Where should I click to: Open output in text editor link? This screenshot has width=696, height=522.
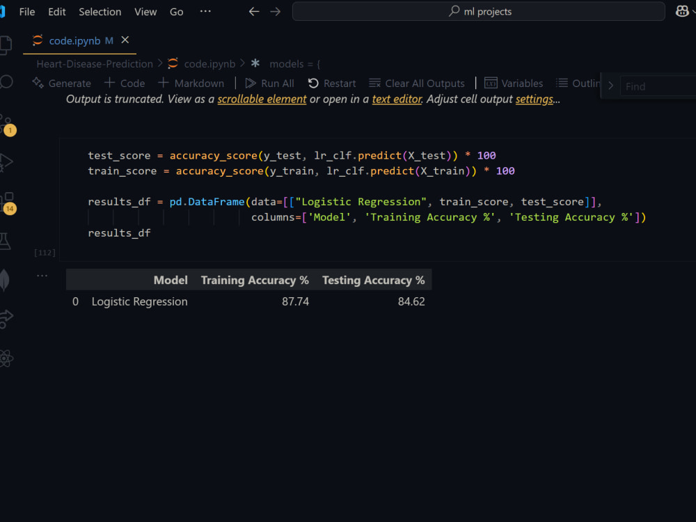[397, 99]
